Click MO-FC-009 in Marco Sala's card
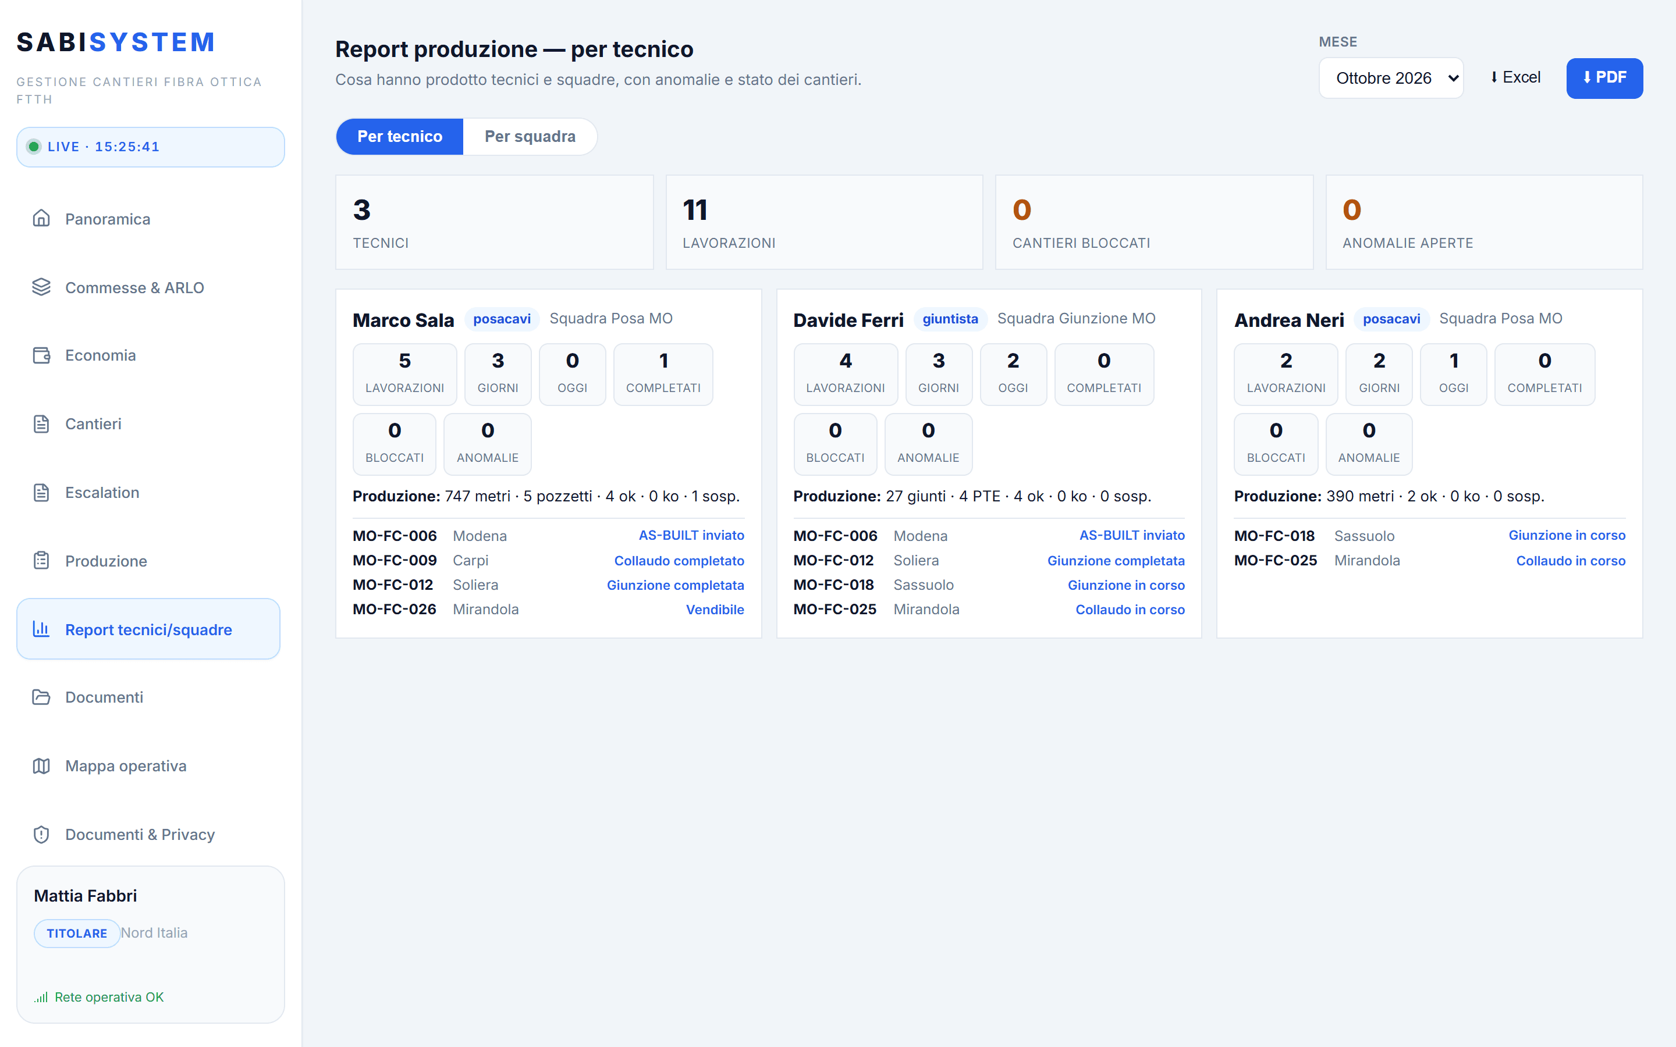This screenshot has width=1676, height=1047. [395, 560]
